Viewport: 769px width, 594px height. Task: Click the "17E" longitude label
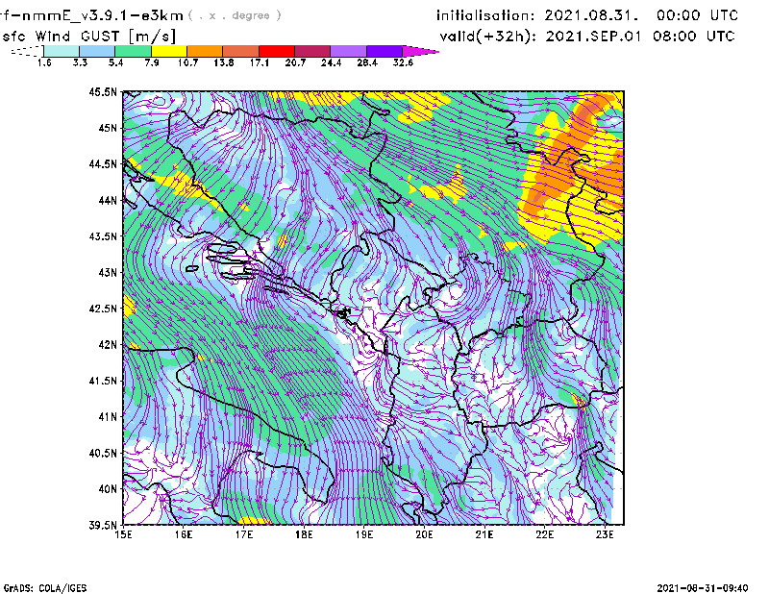click(244, 534)
